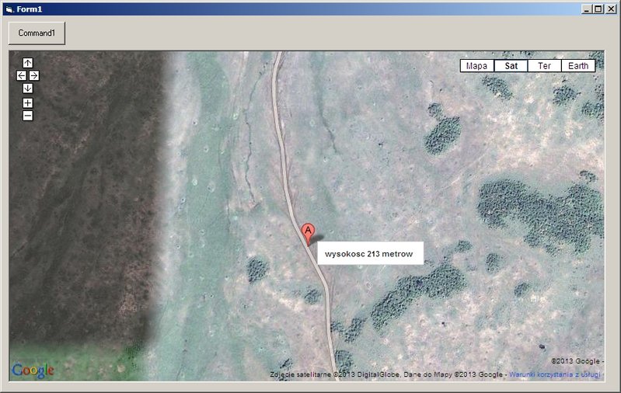Switch map view to Mapa
Image resolution: width=621 pixels, height=393 pixels.
tap(477, 66)
